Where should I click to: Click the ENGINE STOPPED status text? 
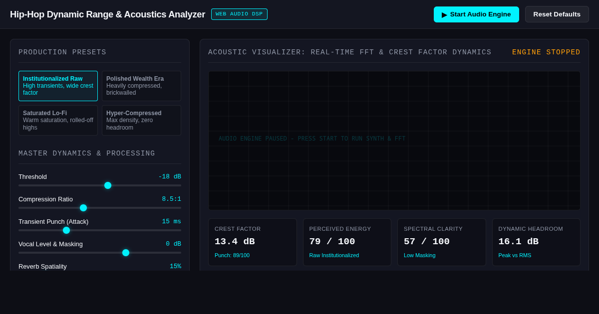click(546, 52)
